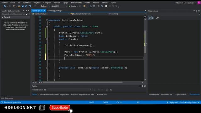201x113 pixels.
Task: Toggle word wrap icon in Salida
Action: [111, 90]
